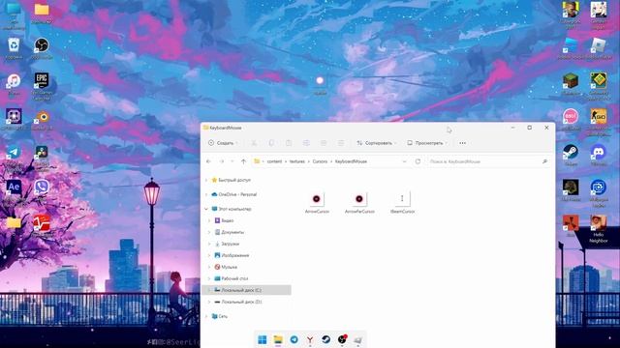This screenshot has width=620, height=348.
Task: Click File Explorer on the taskbar
Action: pos(278,339)
